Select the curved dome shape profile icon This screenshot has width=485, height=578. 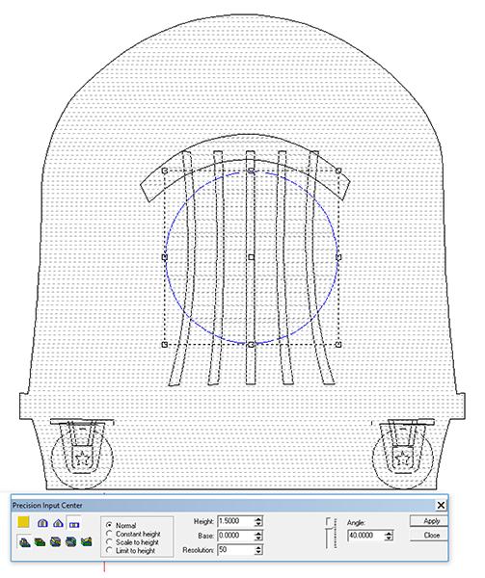[x=42, y=523]
